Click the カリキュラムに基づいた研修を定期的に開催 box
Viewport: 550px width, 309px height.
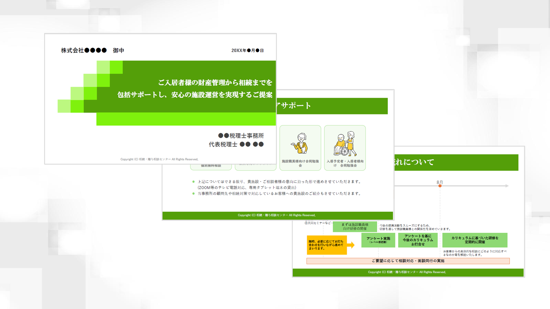point(475,240)
